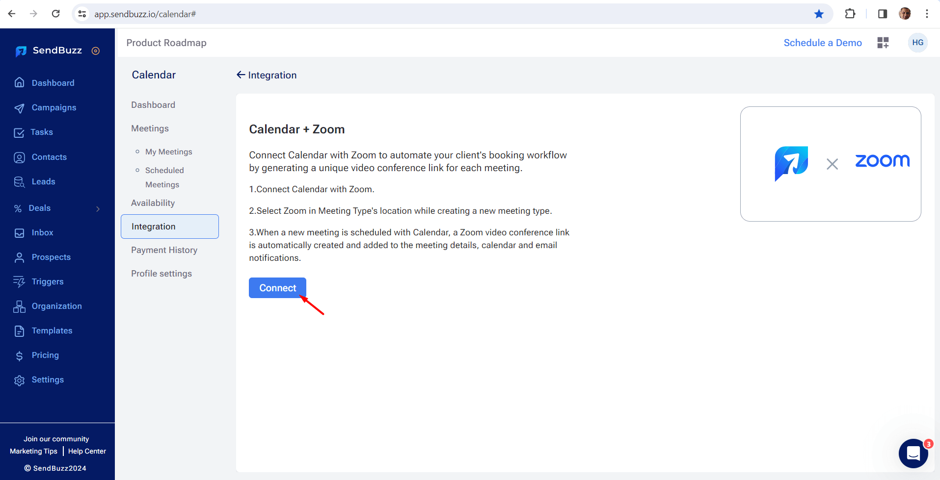Open My Meetings sub-item

click(169, 152)
